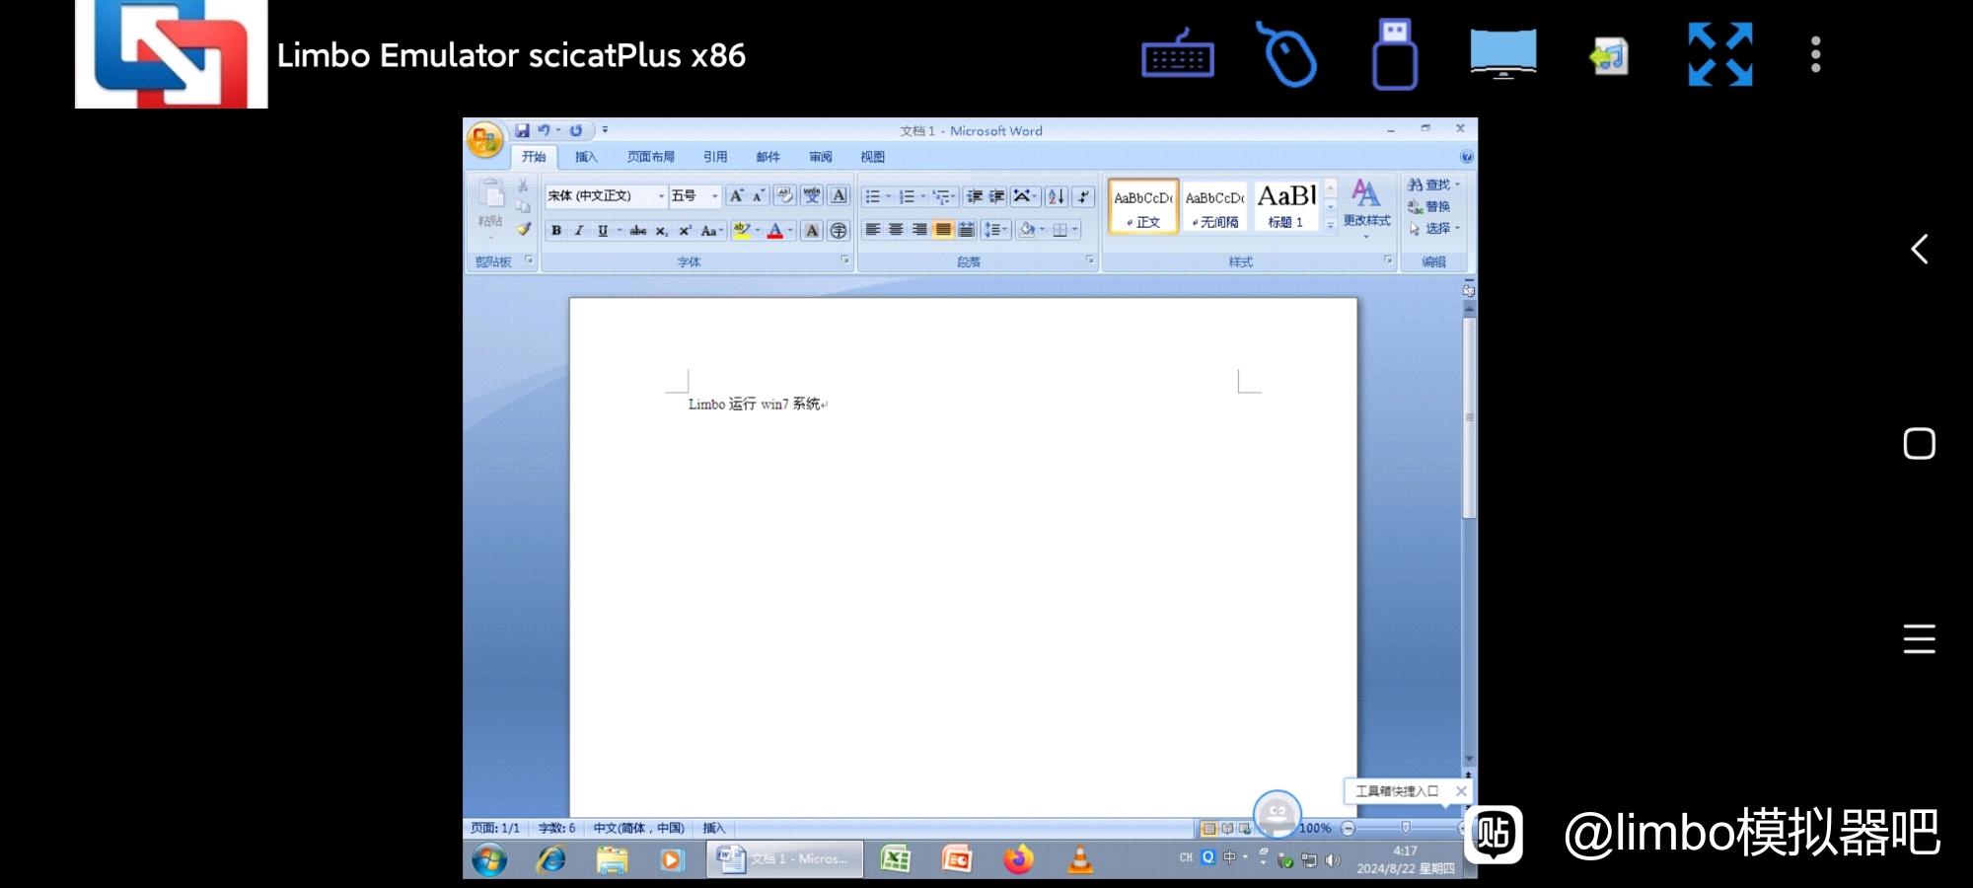Click the Multilevel list icon

[942, 196]
